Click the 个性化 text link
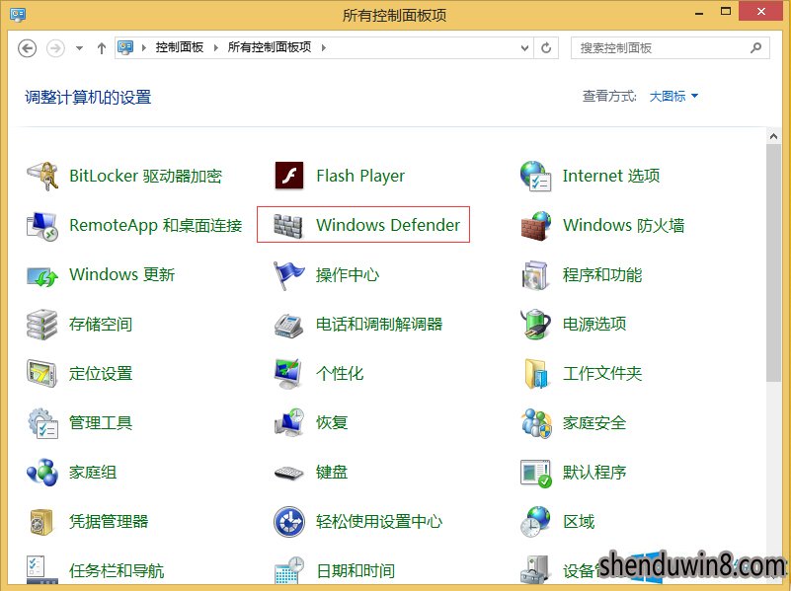 click(x=340, y=373)
